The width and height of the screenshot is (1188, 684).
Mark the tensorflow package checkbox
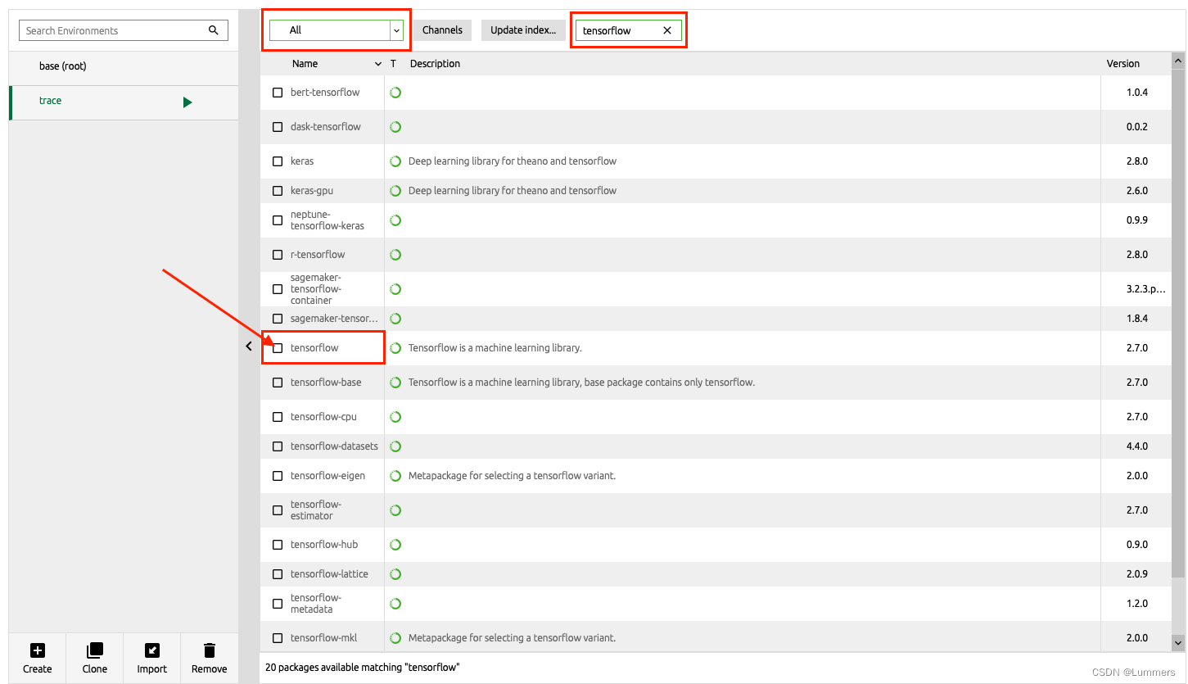click(x=278, y=348)
